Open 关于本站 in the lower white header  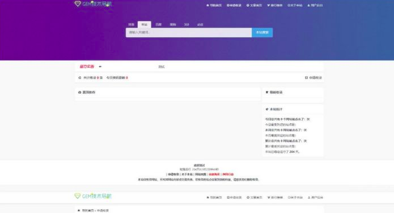coord(295,198)
